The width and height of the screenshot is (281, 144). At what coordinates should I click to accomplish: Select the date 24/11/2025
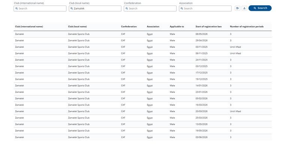click(202, 60)
